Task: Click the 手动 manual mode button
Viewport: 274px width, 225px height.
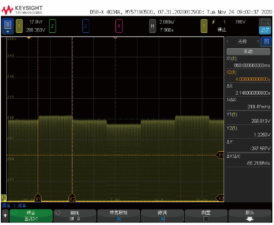Action: click(248, 51)
